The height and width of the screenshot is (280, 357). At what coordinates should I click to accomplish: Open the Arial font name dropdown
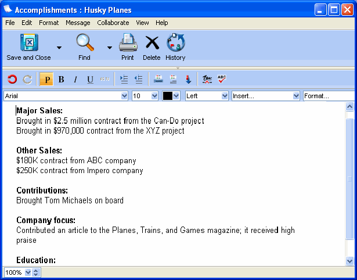[124, 96]
